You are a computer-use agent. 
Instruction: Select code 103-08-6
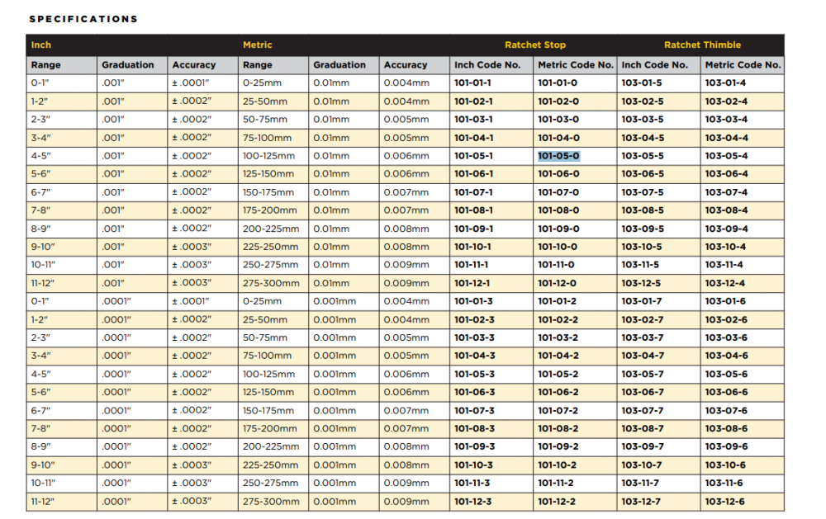(x=726, y=428)
